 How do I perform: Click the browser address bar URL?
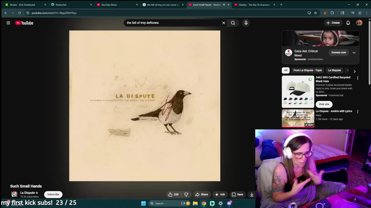[54, 13]
